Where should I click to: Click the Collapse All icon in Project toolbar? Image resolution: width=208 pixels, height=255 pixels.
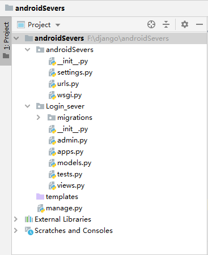pyautogui.click(x=166, y=24)
